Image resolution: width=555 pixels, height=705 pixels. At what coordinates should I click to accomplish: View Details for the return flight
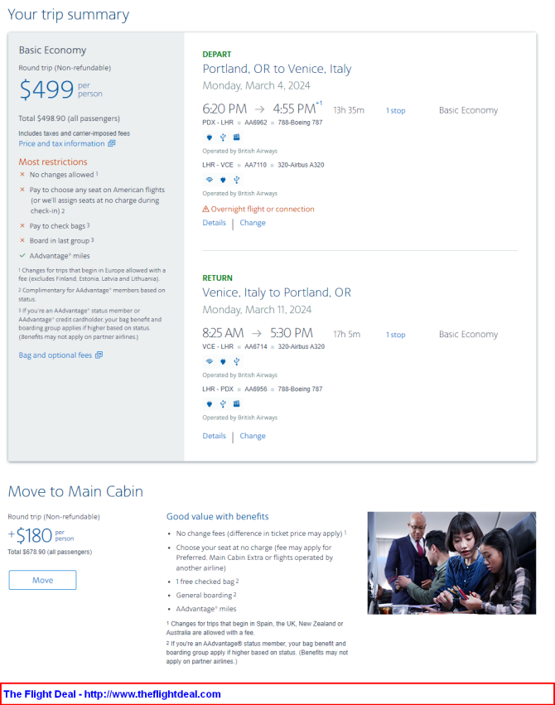pyautogui.click(x=214, y=436)
